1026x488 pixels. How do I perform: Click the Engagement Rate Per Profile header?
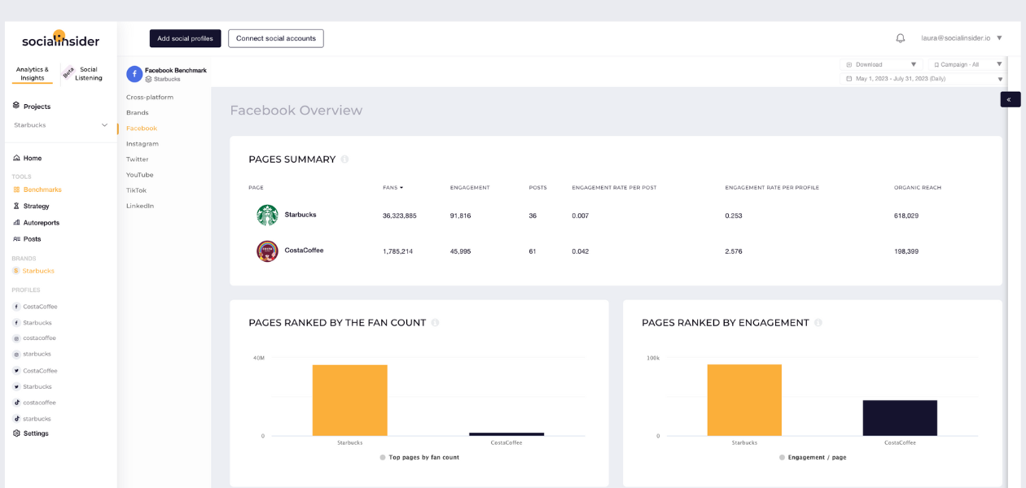point(772,188)
